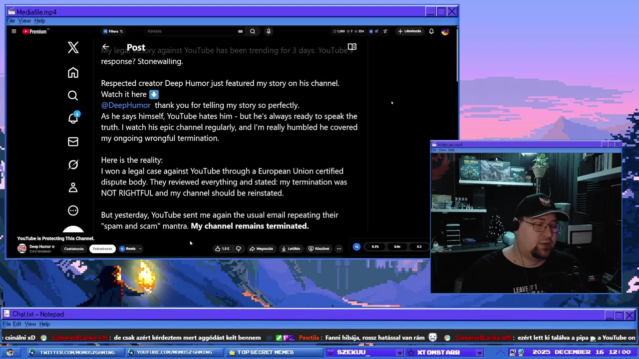Image resolution: width=639 pixels, height=359 pixels.
Task: Click the Keresés search input field
Action: click(190, 31)
